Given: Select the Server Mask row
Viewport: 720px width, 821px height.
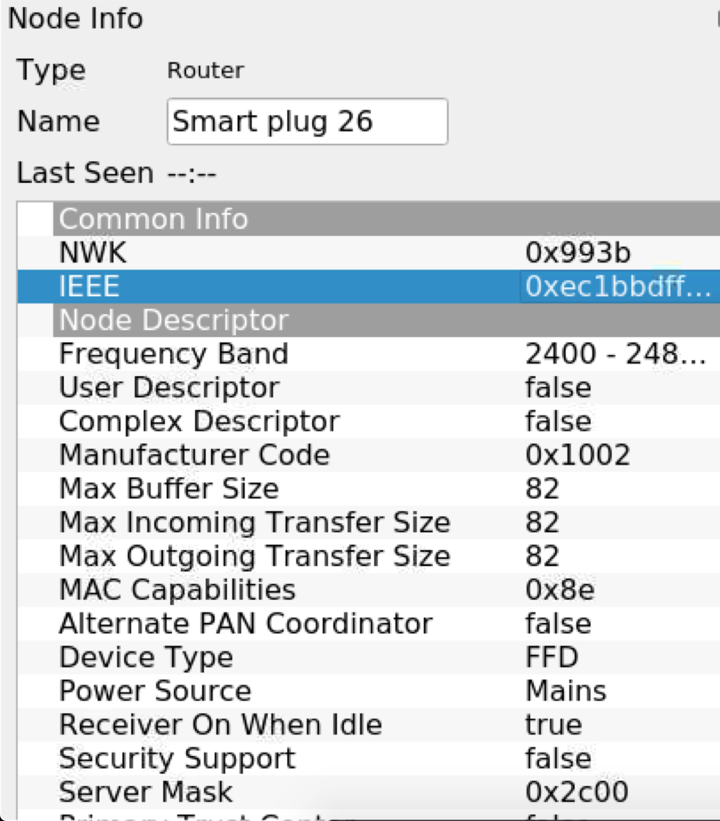Looking at the screenshot, I should pyautogui.click(x=255, y=792).
